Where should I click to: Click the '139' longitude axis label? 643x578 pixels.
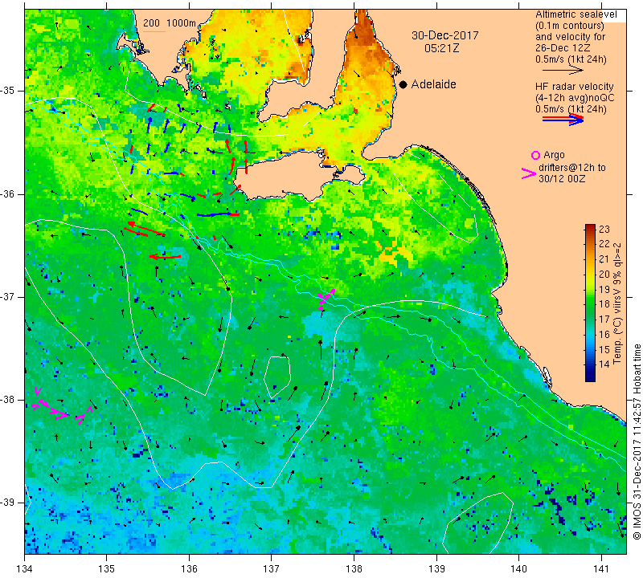[436, 568]
